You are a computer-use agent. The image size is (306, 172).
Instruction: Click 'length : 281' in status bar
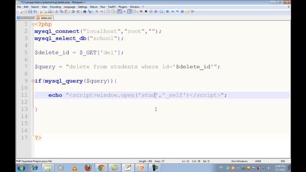pyautogui.click(x=145, y=161)
